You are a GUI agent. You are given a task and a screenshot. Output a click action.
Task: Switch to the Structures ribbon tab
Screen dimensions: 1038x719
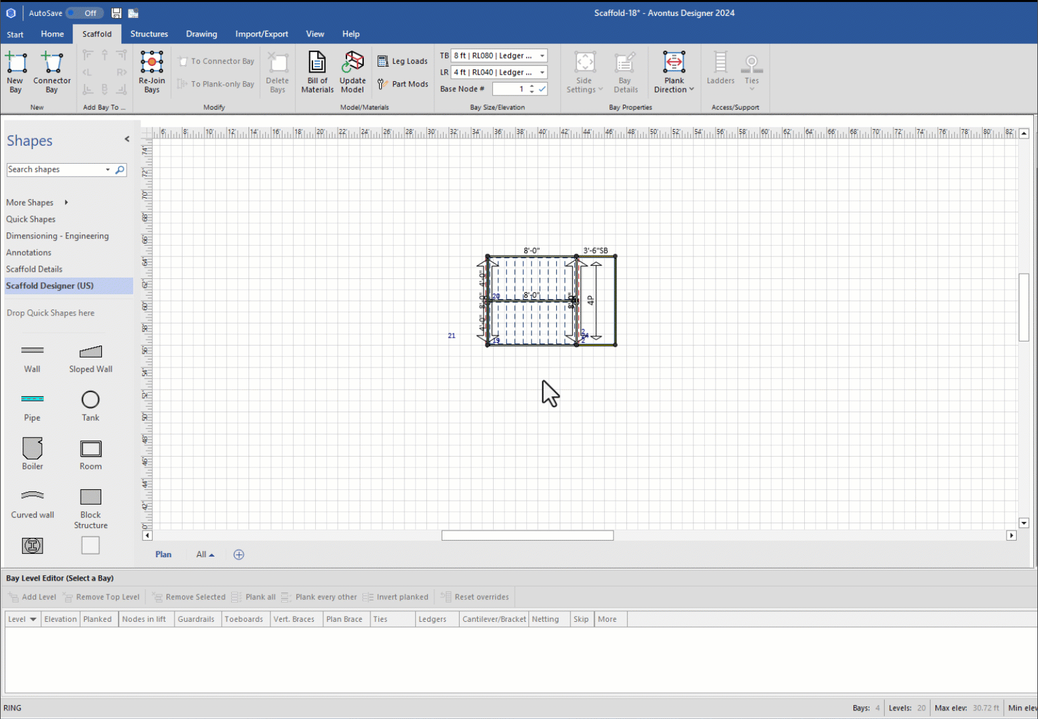149,34
